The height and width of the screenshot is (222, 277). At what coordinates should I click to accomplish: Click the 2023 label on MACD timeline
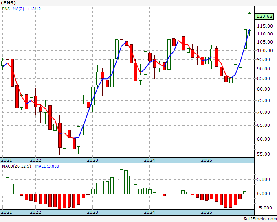pos(92,212)
